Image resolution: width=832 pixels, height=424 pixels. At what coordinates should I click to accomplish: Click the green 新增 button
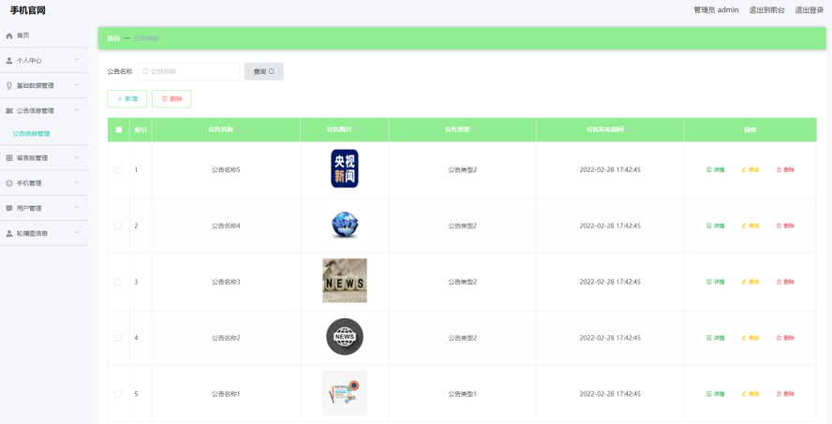point(126,98)
